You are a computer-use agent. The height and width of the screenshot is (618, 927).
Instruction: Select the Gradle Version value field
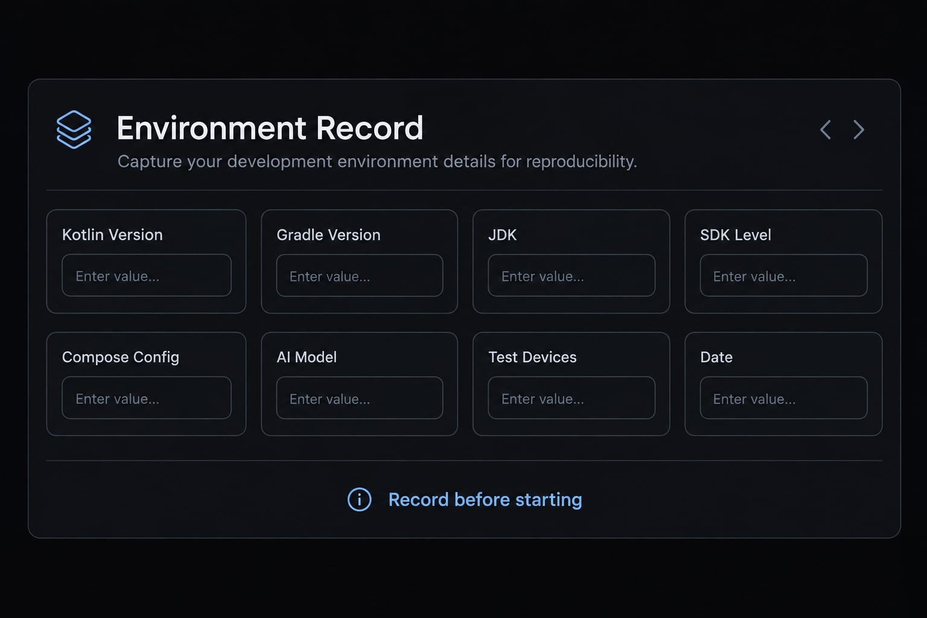pyautogui.click(x=360, y=275)
